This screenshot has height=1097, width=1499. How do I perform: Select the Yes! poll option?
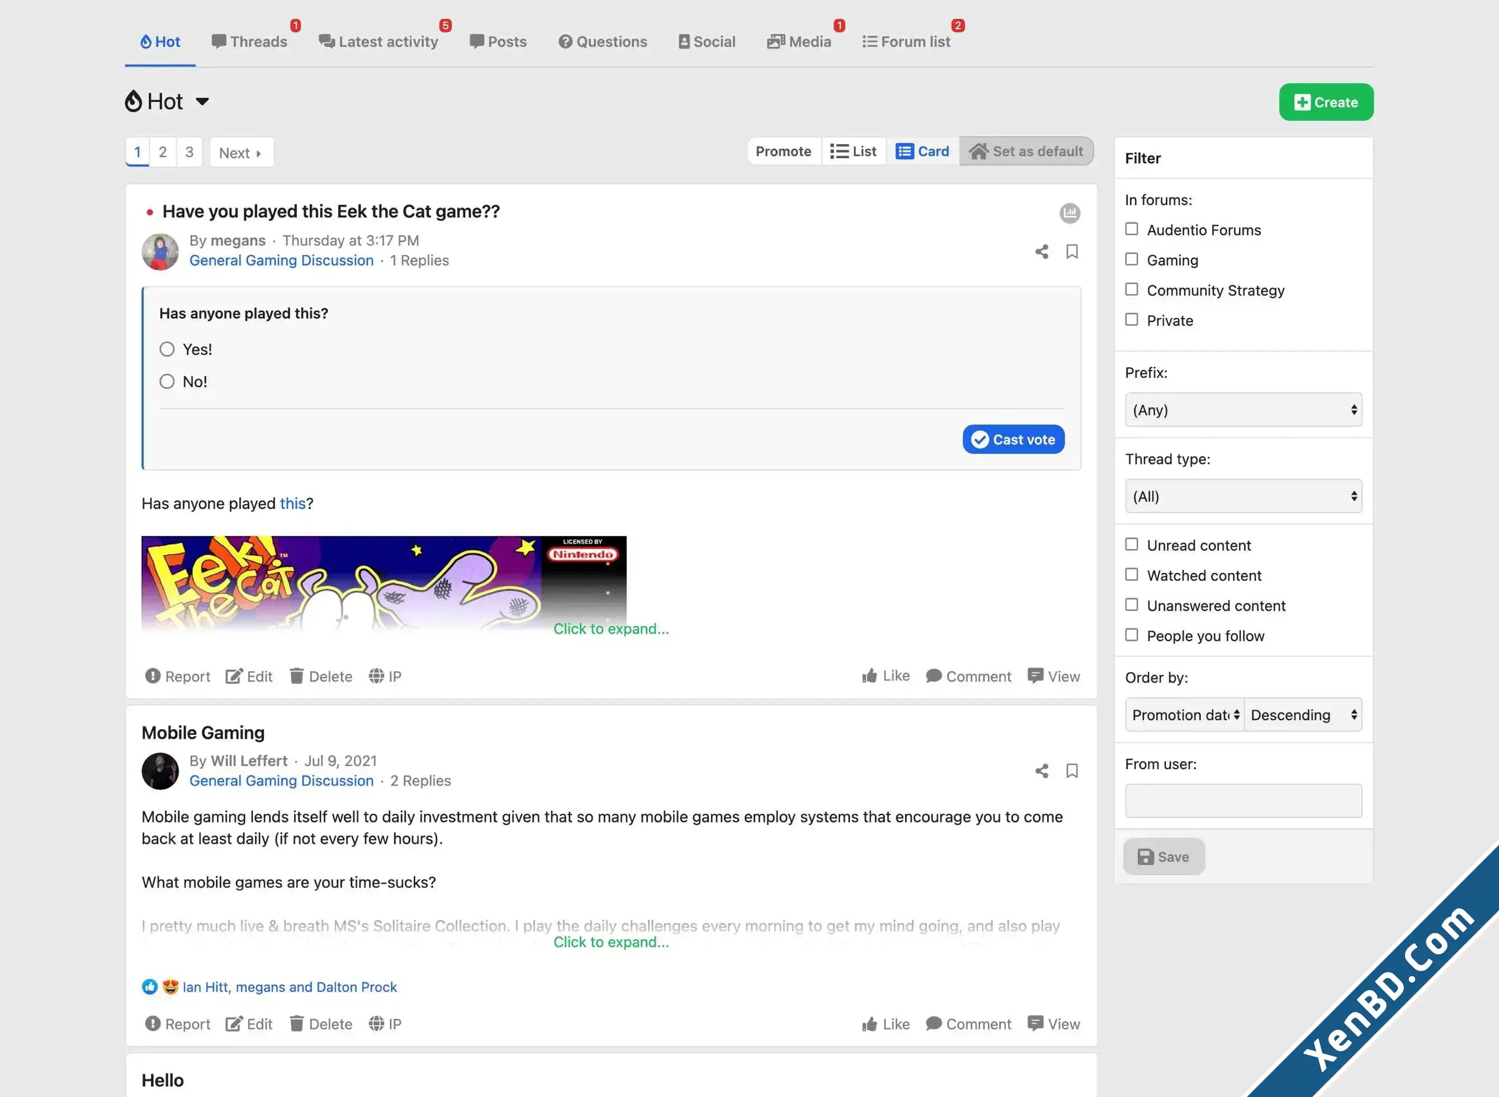click(x=167, y=349)
